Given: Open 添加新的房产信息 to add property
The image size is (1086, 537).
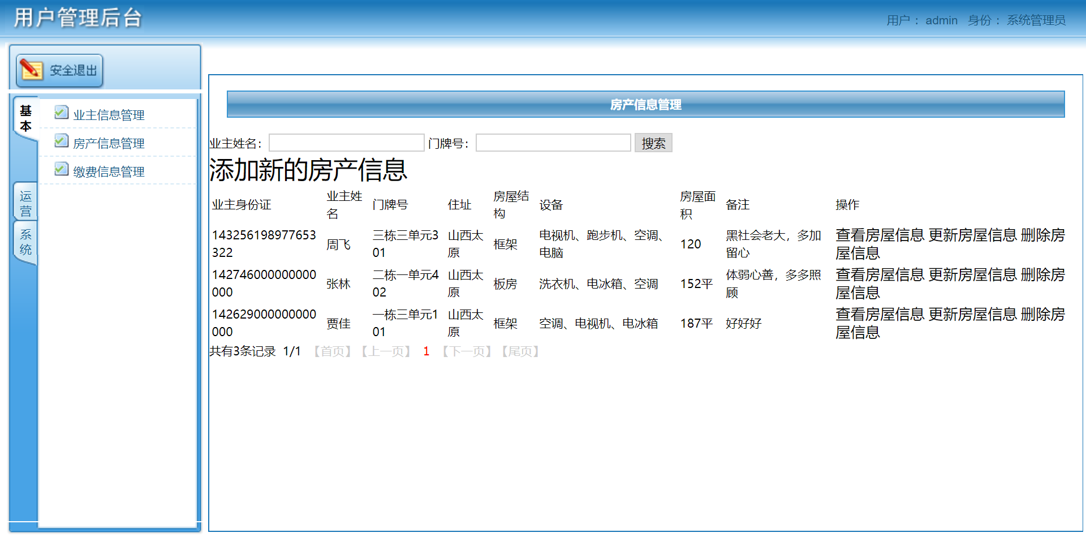Looking at the screenshot, I should [308, 169].
